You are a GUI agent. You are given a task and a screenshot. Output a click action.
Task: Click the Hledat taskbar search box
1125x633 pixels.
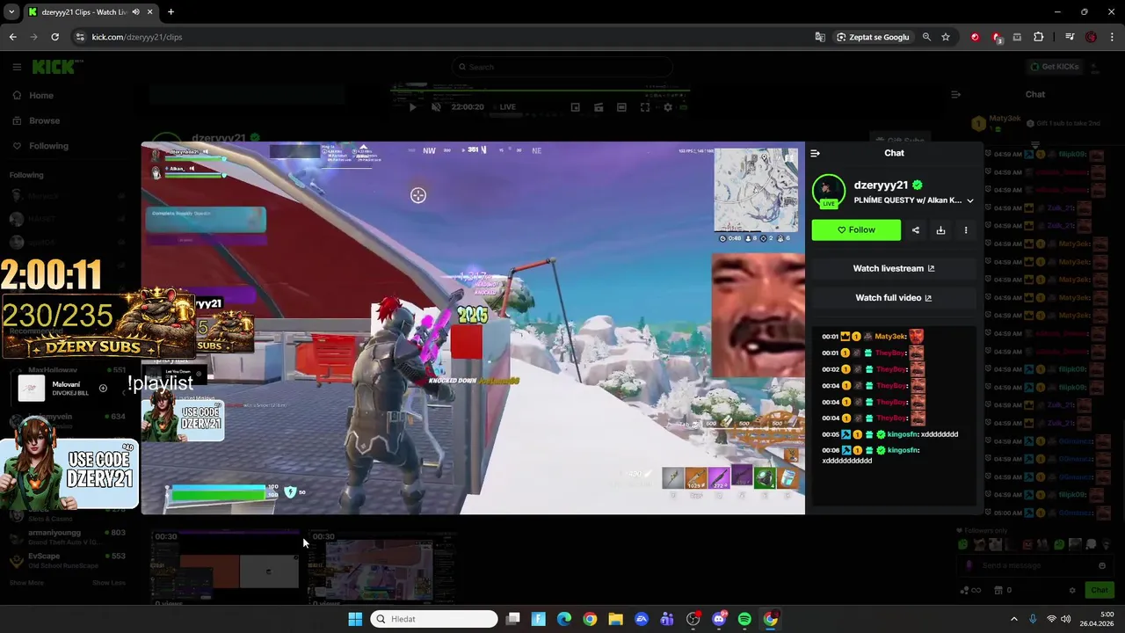coord(434,619)
